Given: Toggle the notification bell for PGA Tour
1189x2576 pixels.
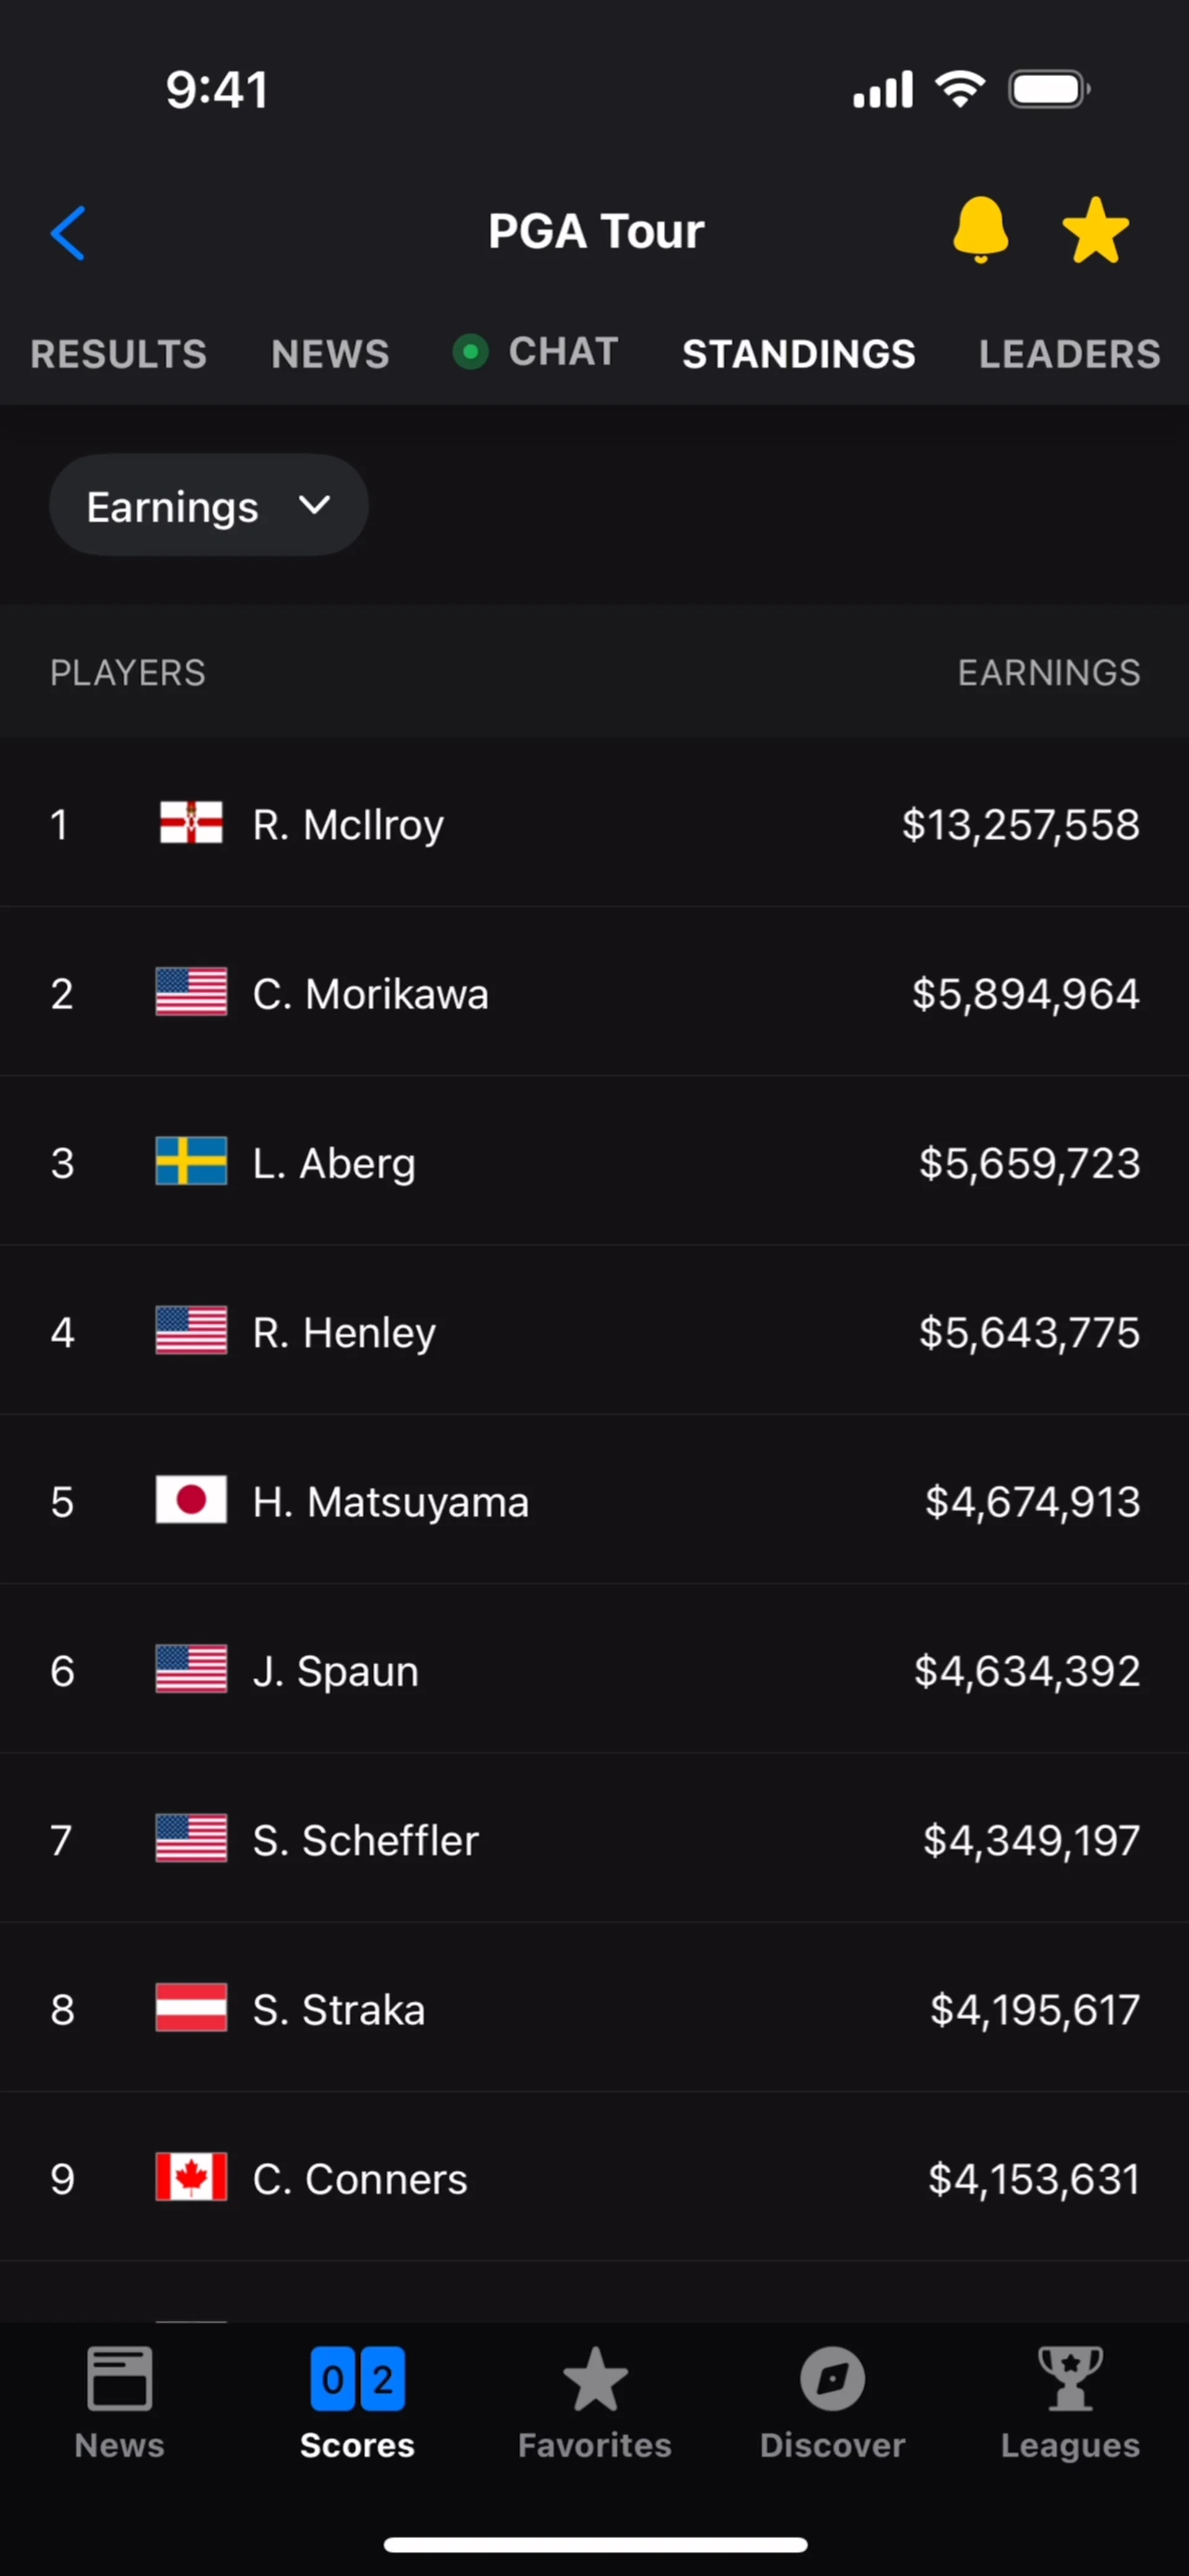Looking at the screenshot, I should pyautogui.click(x=980, y=231).
